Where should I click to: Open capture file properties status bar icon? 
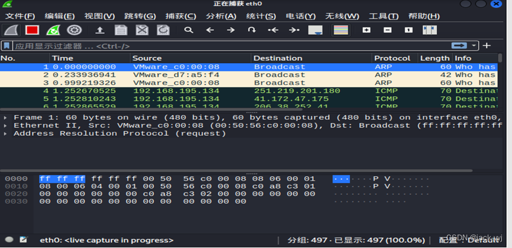[x=24, y=240]
